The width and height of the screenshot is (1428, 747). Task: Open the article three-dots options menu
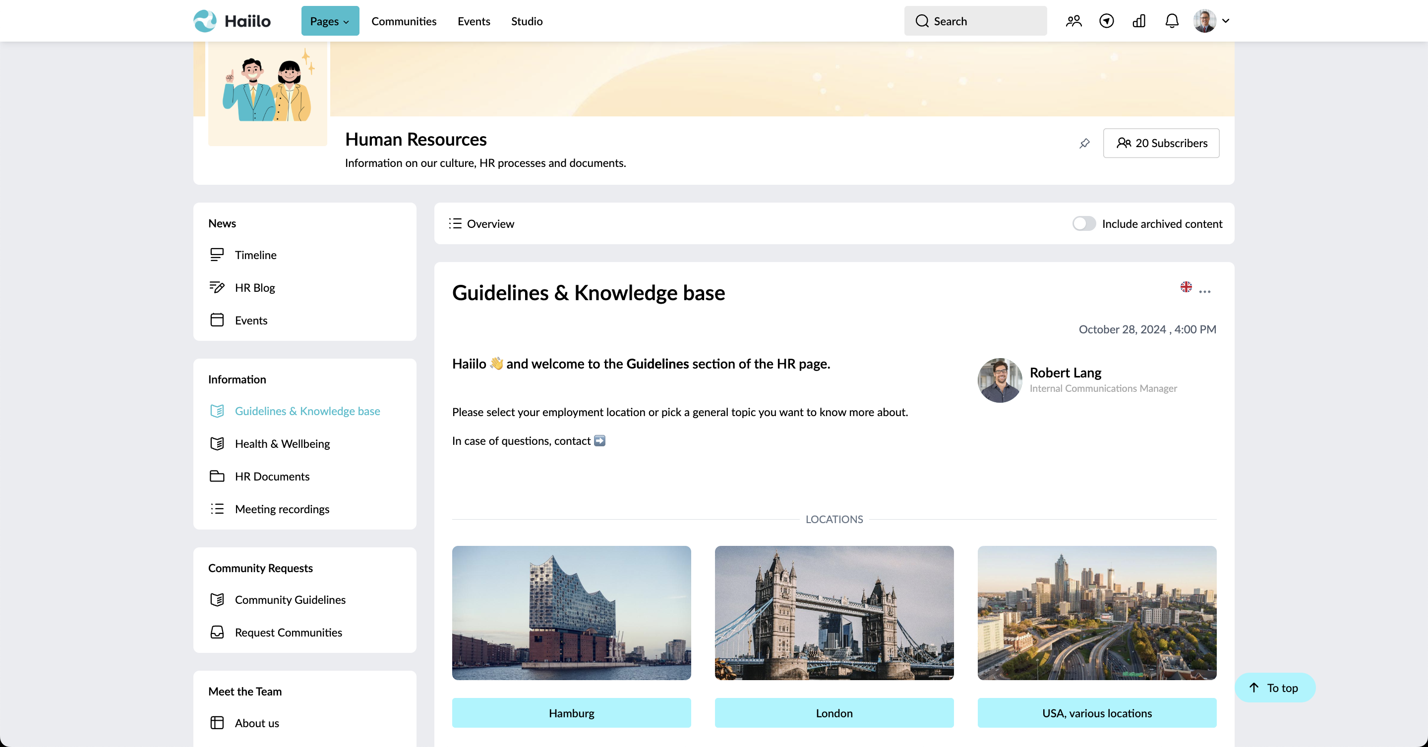[x=1204, y=291]
